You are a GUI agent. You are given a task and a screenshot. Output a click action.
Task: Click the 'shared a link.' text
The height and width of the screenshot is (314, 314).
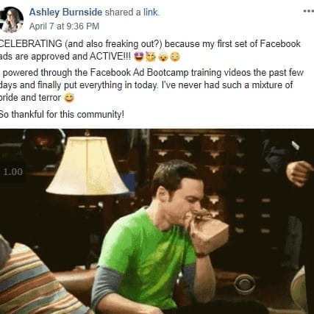coord(132,12)
